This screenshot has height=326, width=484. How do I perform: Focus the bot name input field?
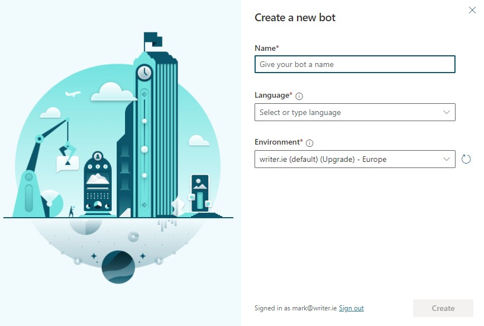(x=354, y=64)
